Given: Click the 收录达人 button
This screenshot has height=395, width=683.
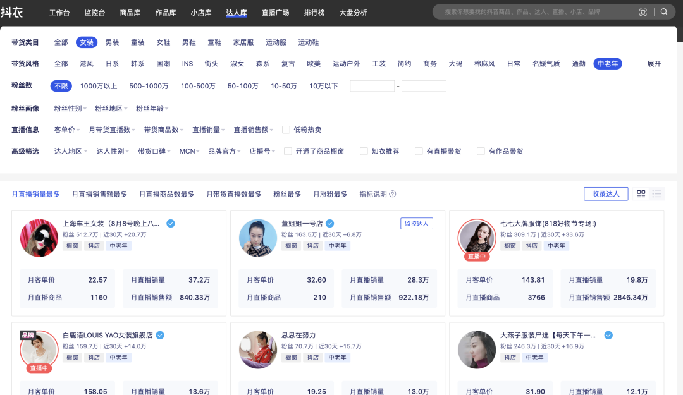Looking at the screenshot, I should pyautogui.click(x=605, y=194).
